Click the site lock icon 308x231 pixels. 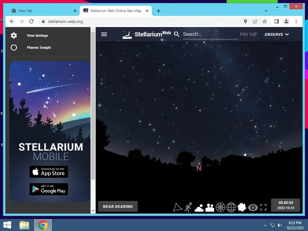pos(43,21)
